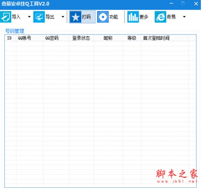Click the 奇易 Internet Explorer icon

(x=160, y=17)
